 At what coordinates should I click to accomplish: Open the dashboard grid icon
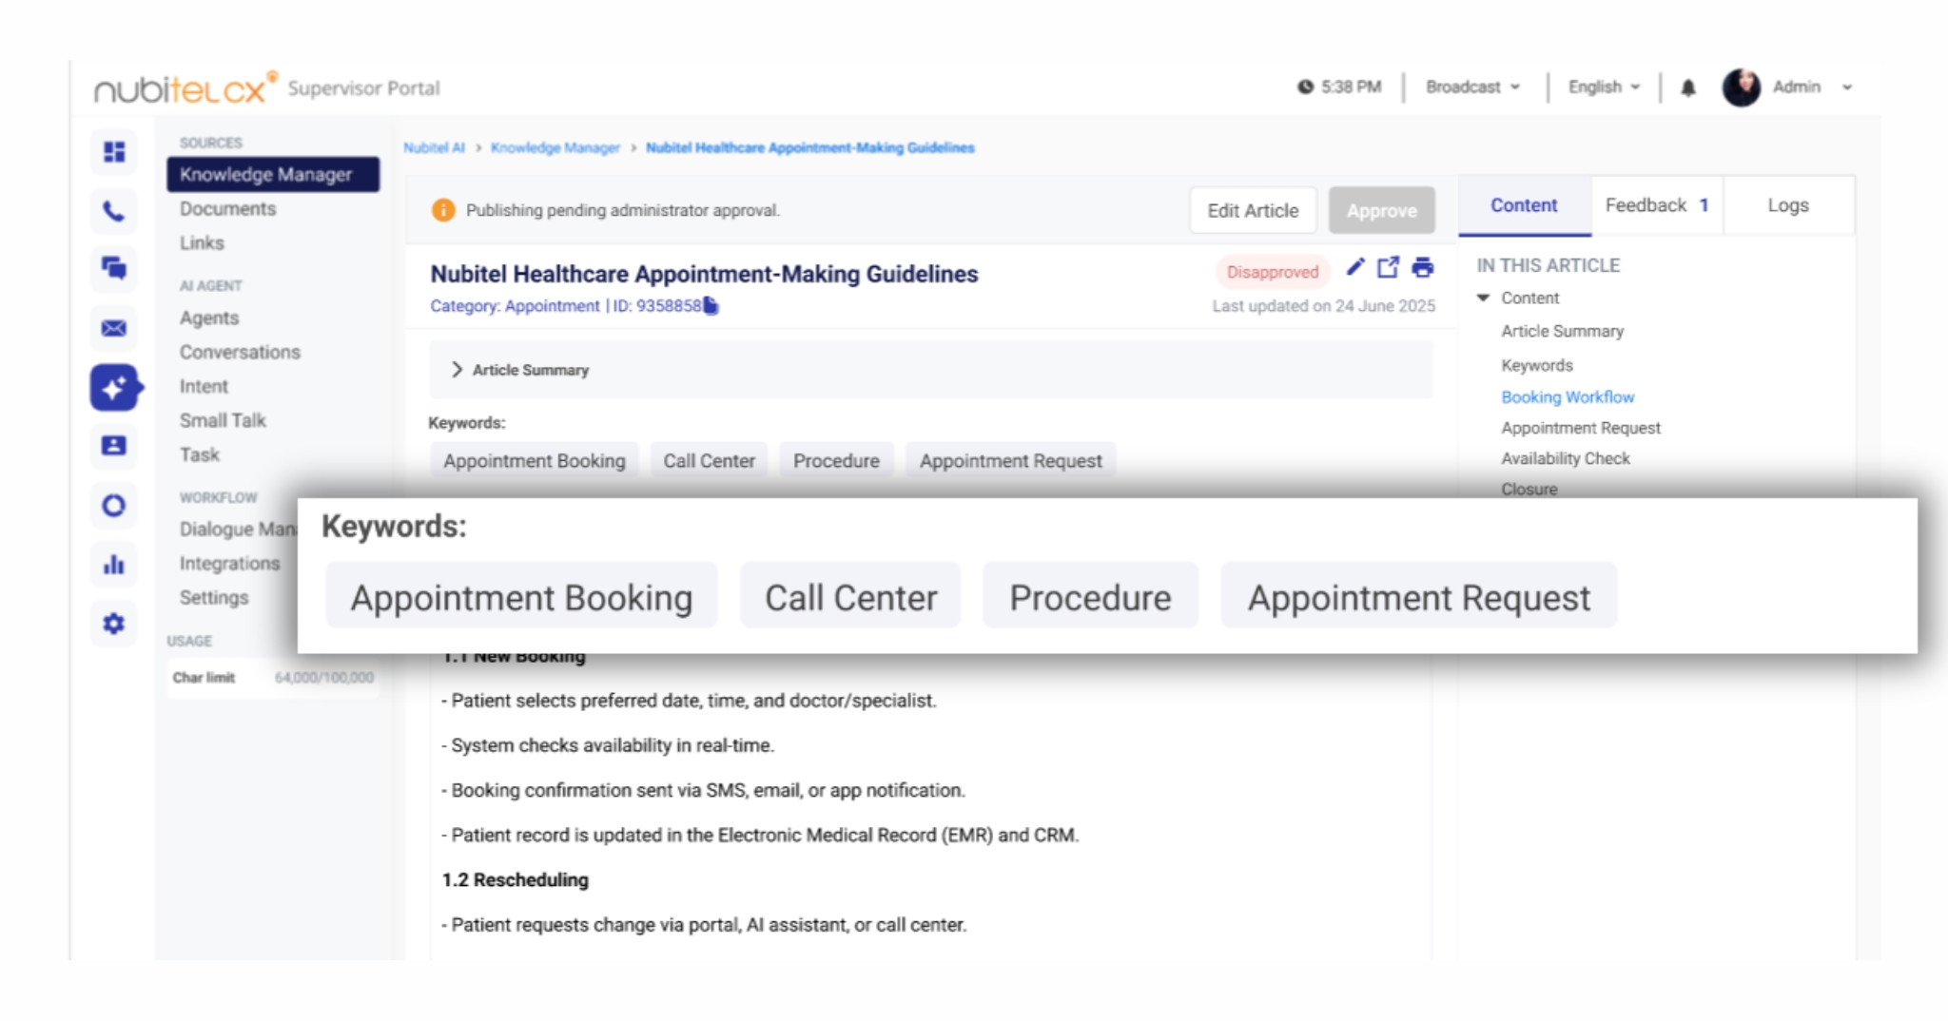pyautogui.click(x=114, y=152)
